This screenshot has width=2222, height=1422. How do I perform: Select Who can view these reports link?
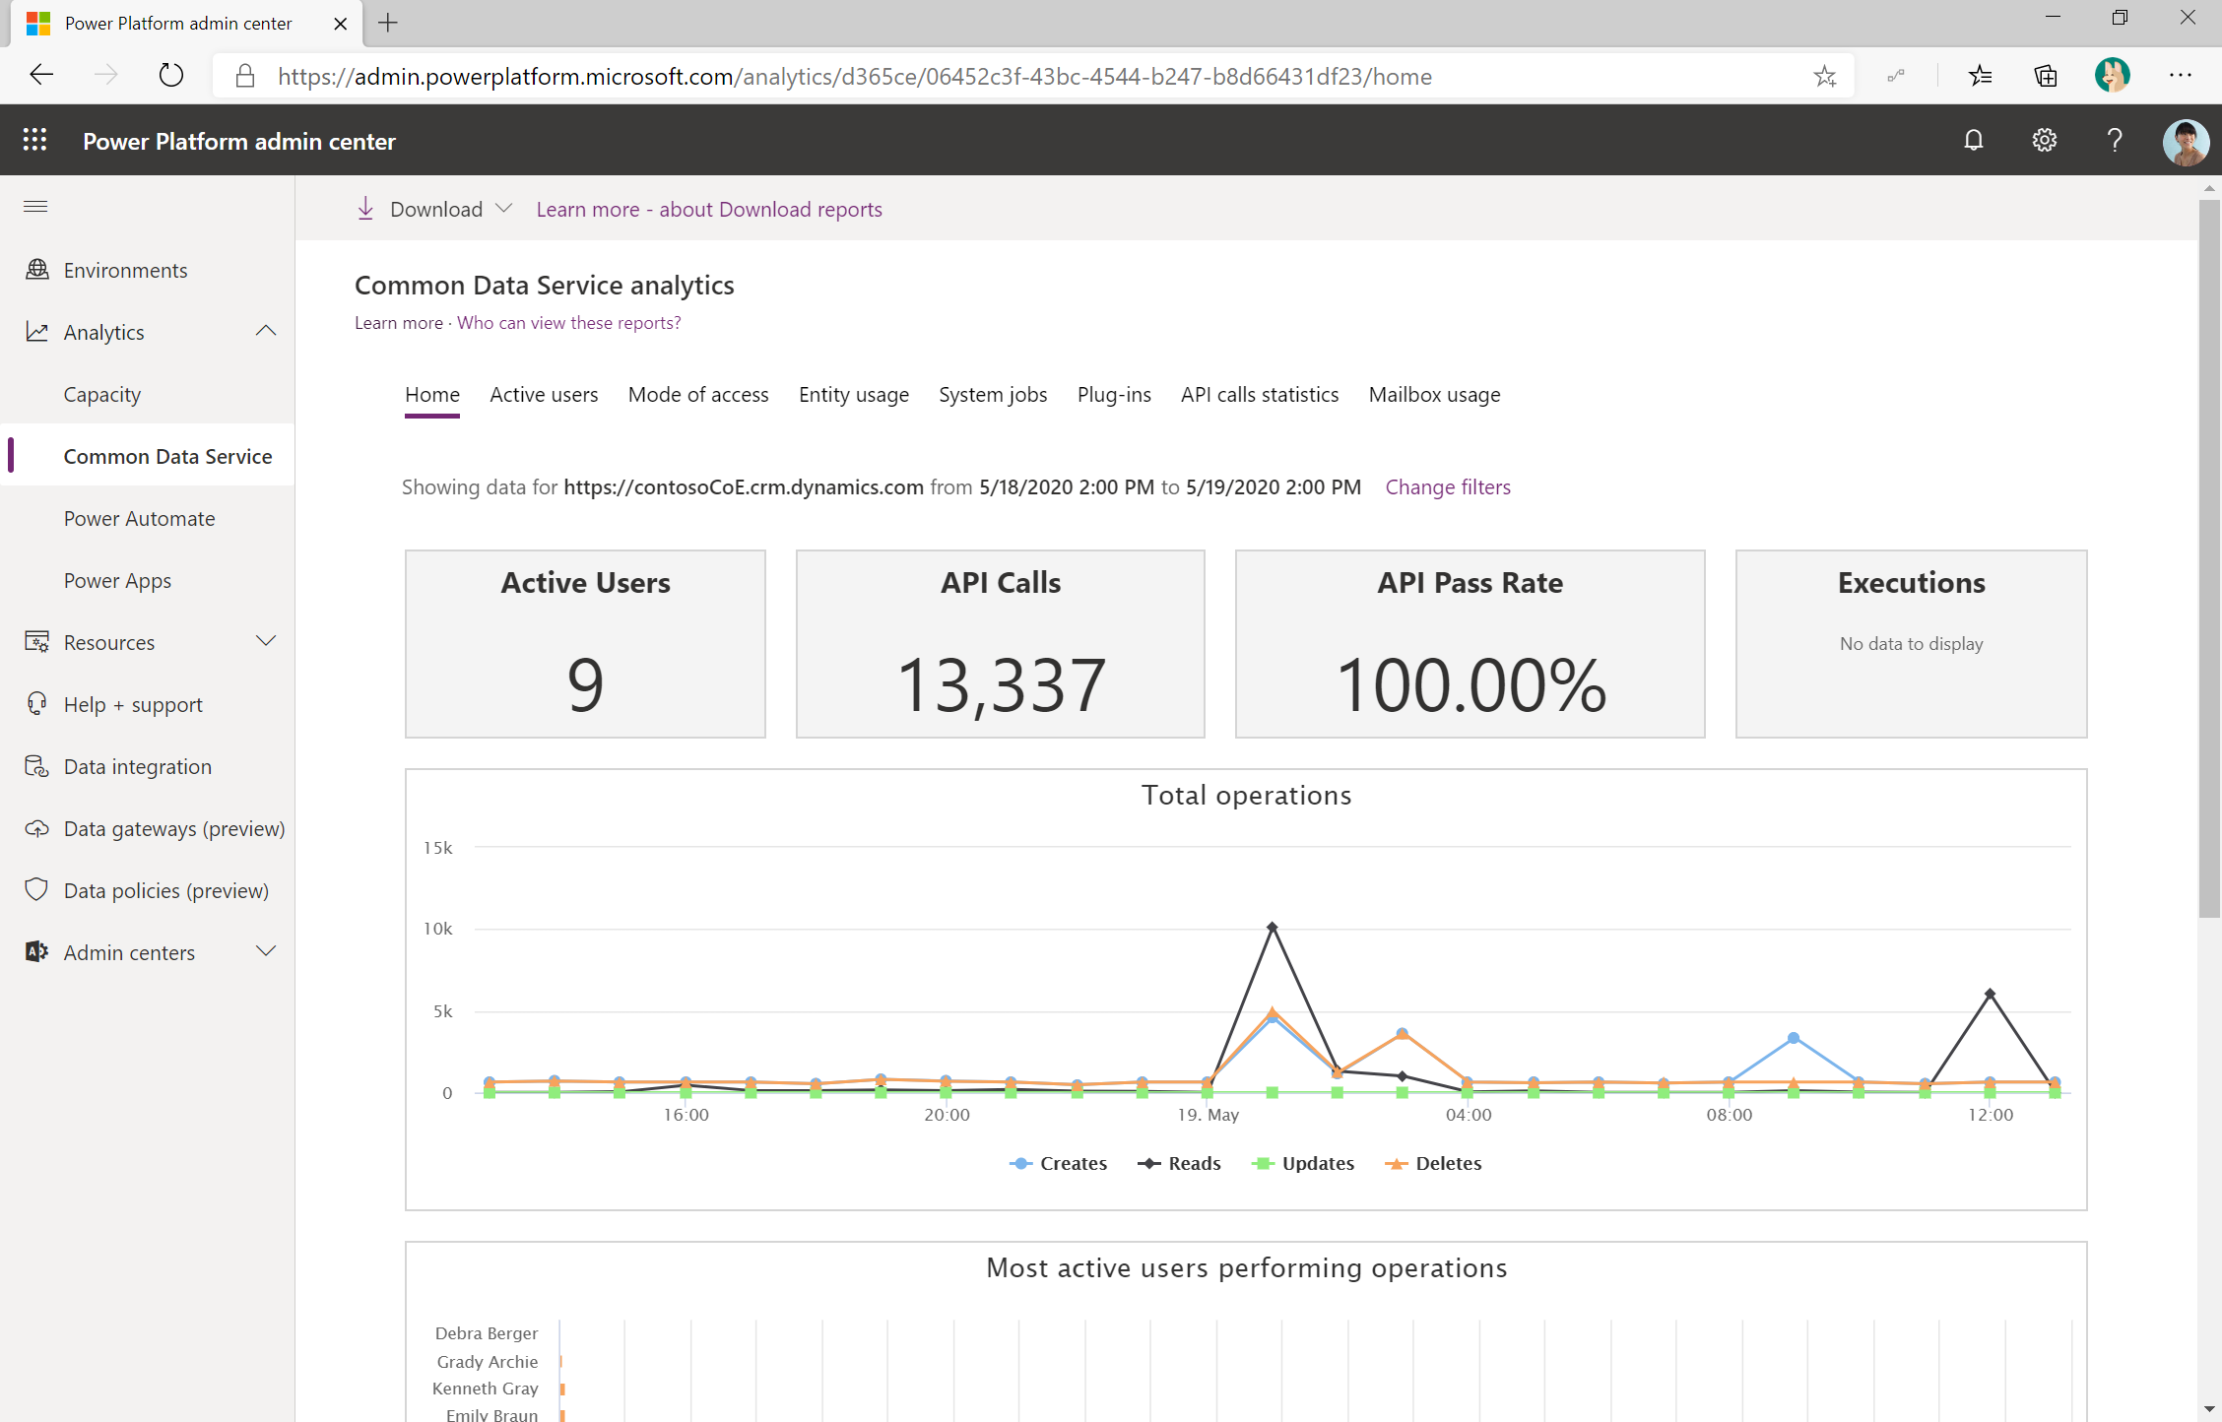click(x=568, y=322)
